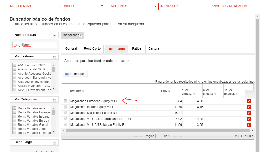Click the red C icon for Magallanes V.I. UCITS Iberian Equity R
This screenshot has width=264, height=152.
coord(249,125)
